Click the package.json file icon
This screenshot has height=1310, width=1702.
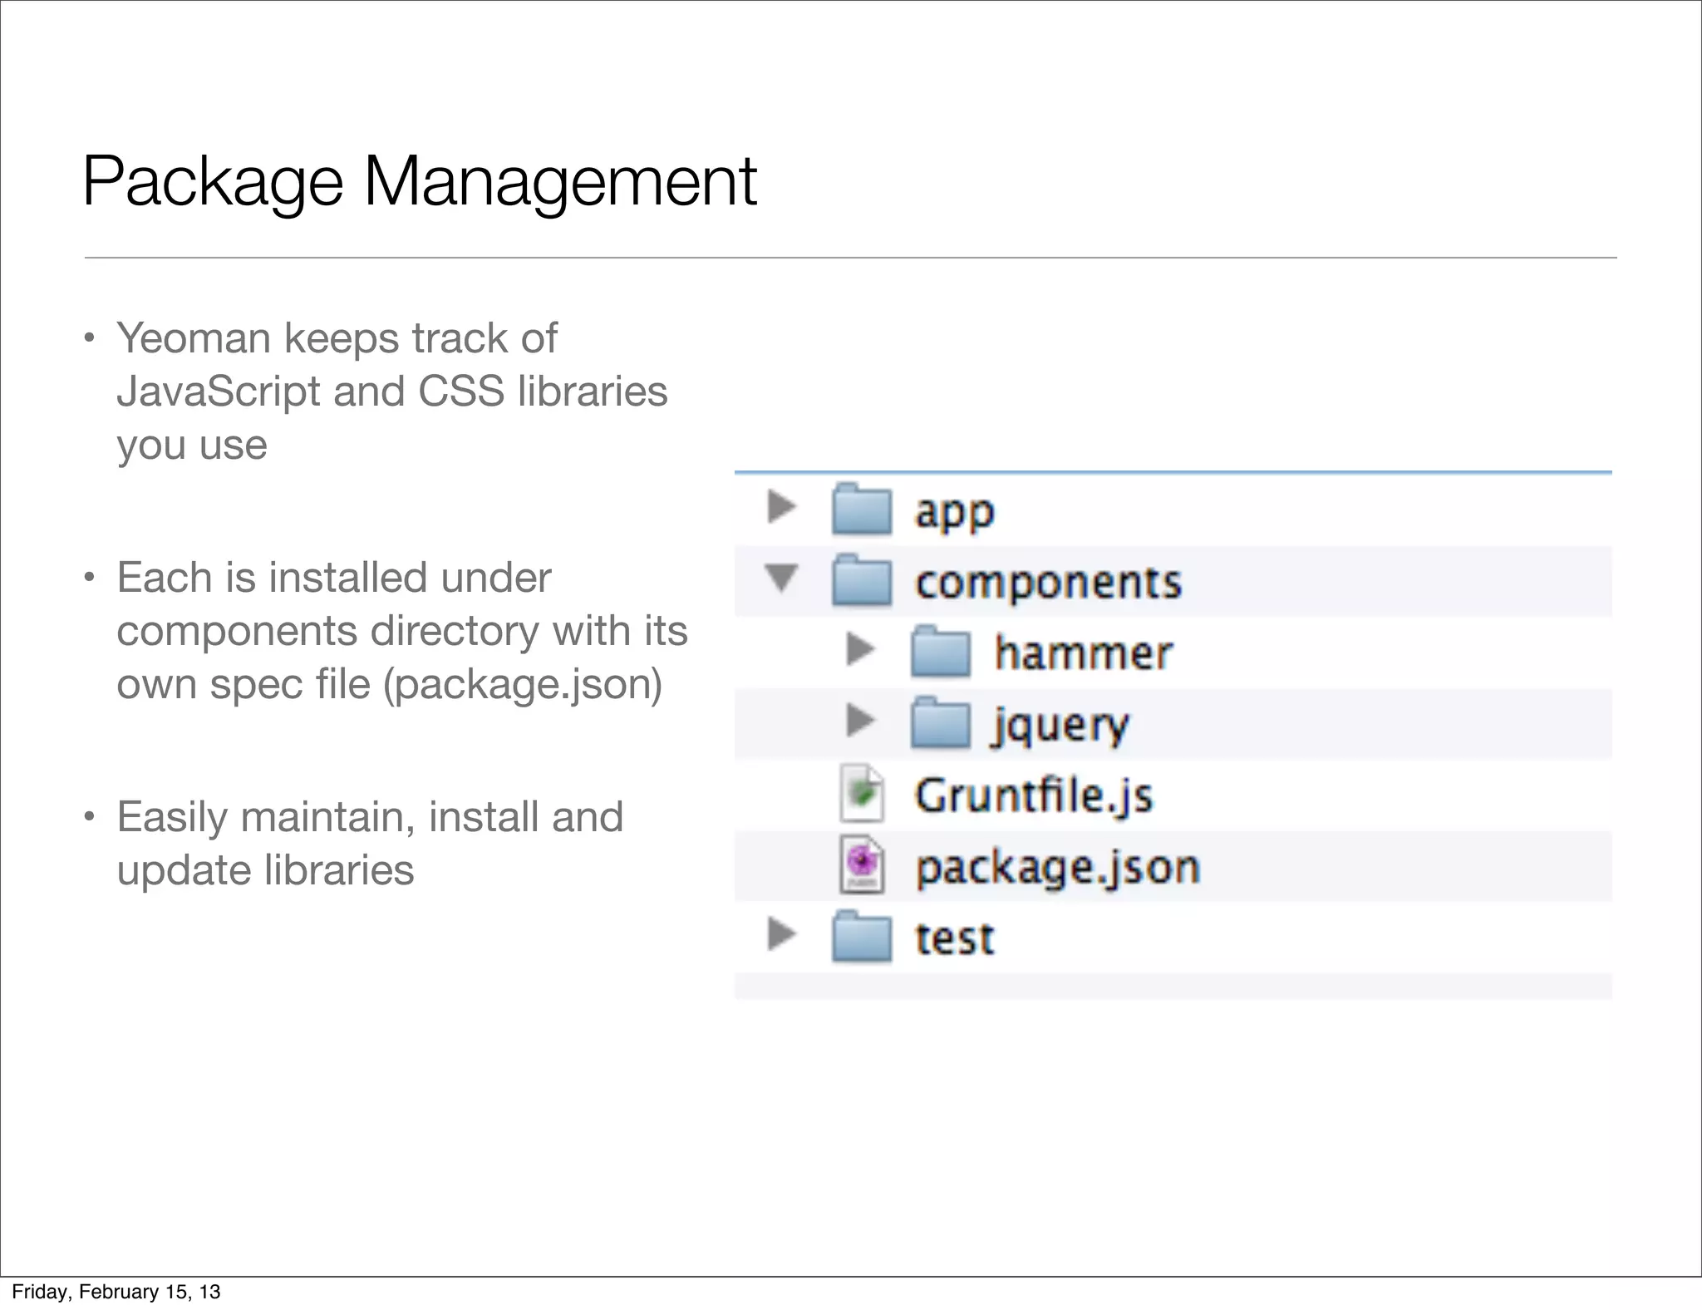[863, 864]
